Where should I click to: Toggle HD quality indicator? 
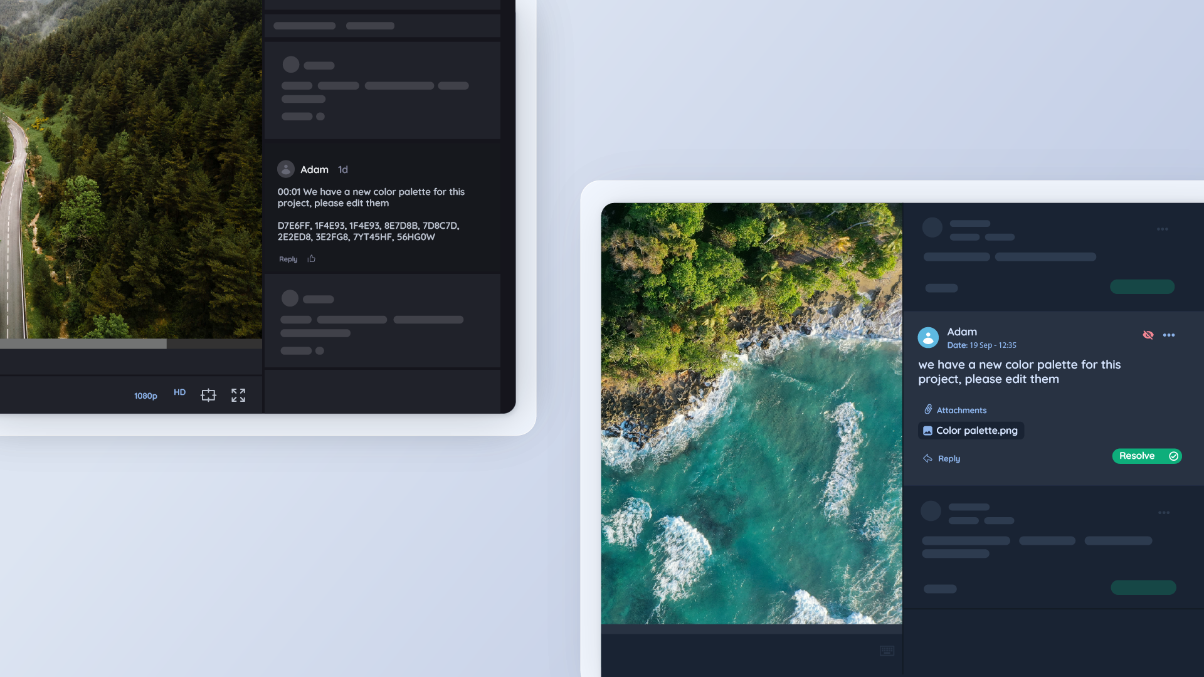[x=179, y=392]
